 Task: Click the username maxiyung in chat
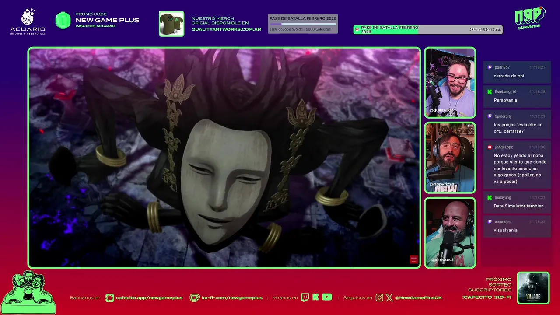point(503,198)
